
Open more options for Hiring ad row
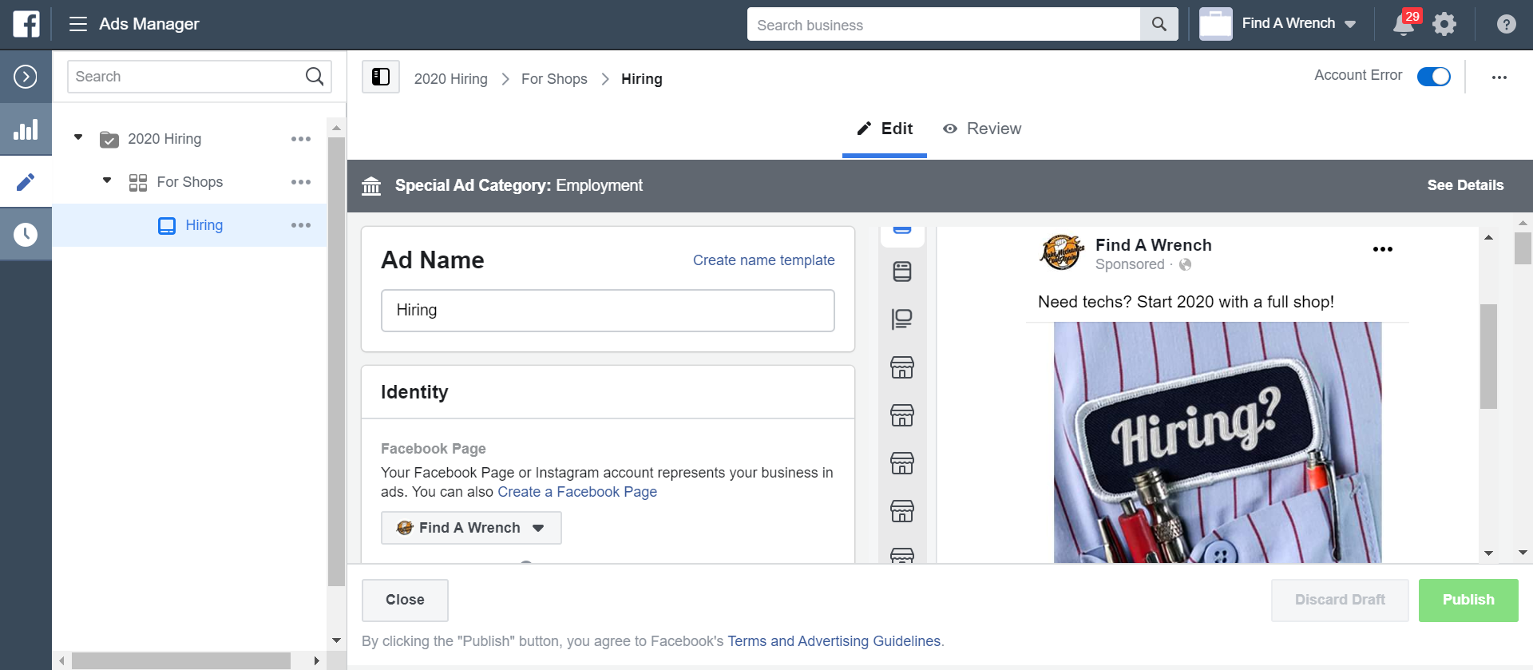[301, 225]
